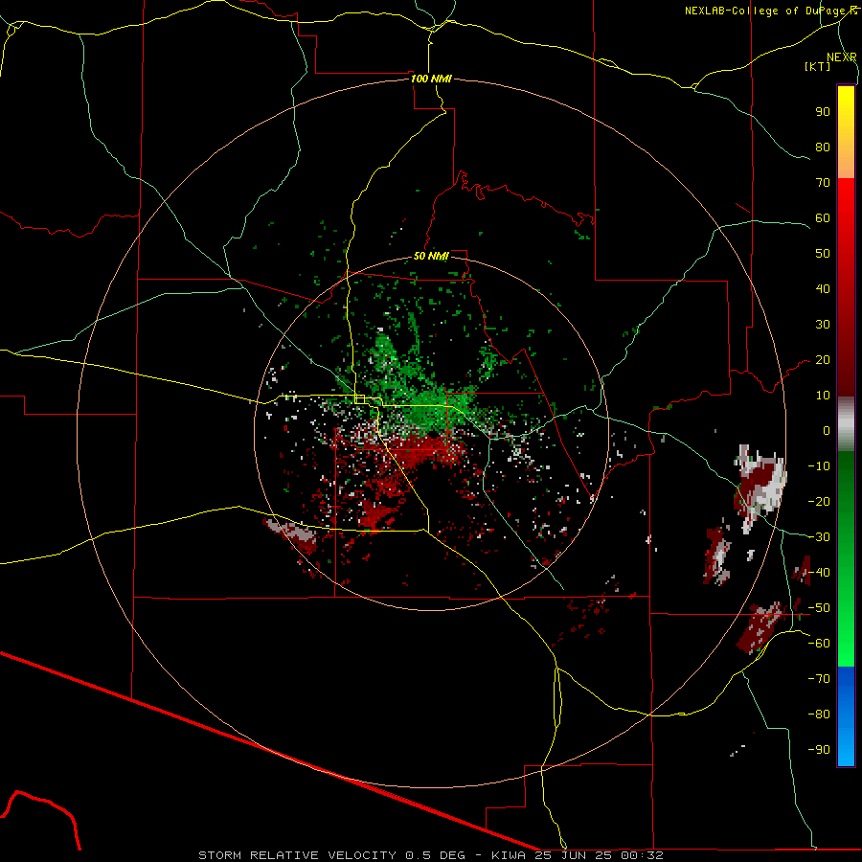Click the -30 value on the velocity scale
Screen dimensions: 862x862
(819, 536)
